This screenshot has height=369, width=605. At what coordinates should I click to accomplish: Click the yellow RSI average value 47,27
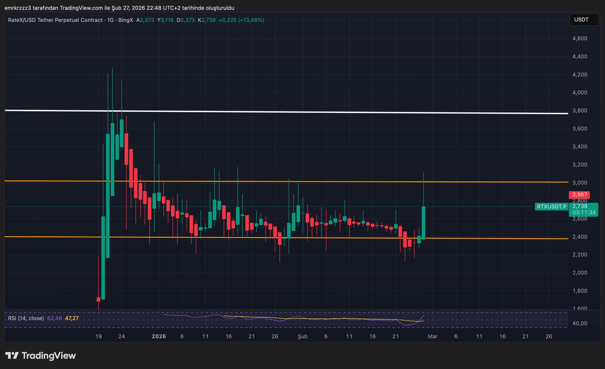pos(72,318)
